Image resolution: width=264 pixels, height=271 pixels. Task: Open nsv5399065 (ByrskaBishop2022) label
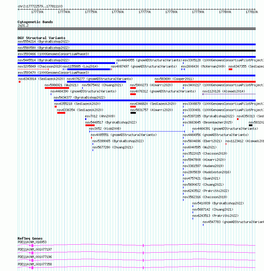click(x=118, y=141)
